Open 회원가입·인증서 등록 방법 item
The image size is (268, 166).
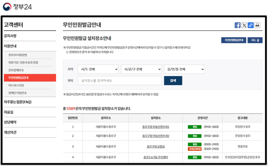coord(23,63)
